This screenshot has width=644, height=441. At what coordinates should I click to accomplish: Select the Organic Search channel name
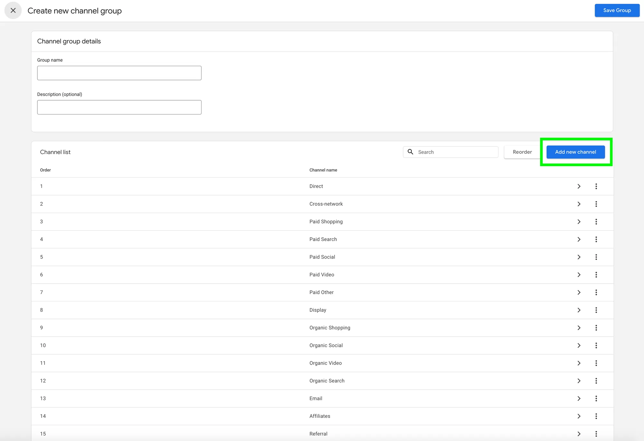click(327, 381)
